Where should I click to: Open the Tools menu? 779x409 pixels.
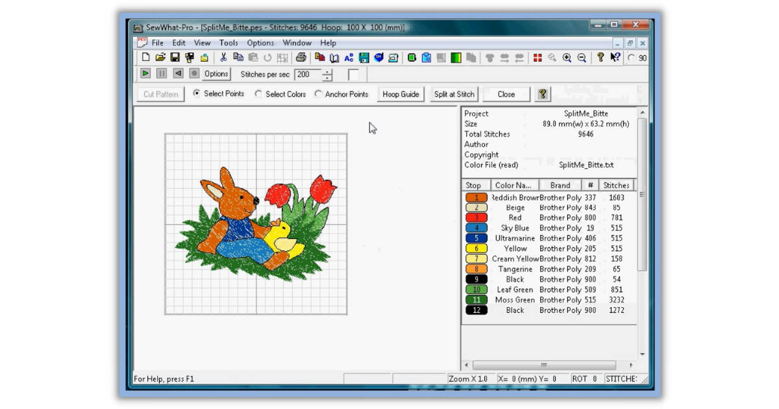pyautogui.click(x=229, y=43)
